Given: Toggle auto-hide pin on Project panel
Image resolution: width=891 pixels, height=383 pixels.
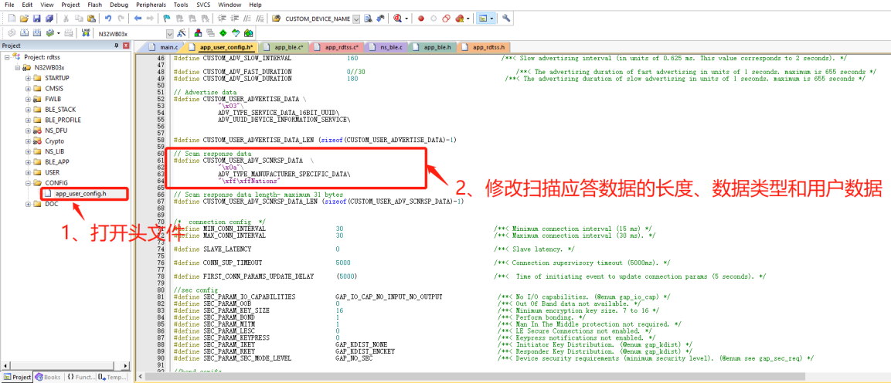Looking at the screenshot, I should coord(117,46).
